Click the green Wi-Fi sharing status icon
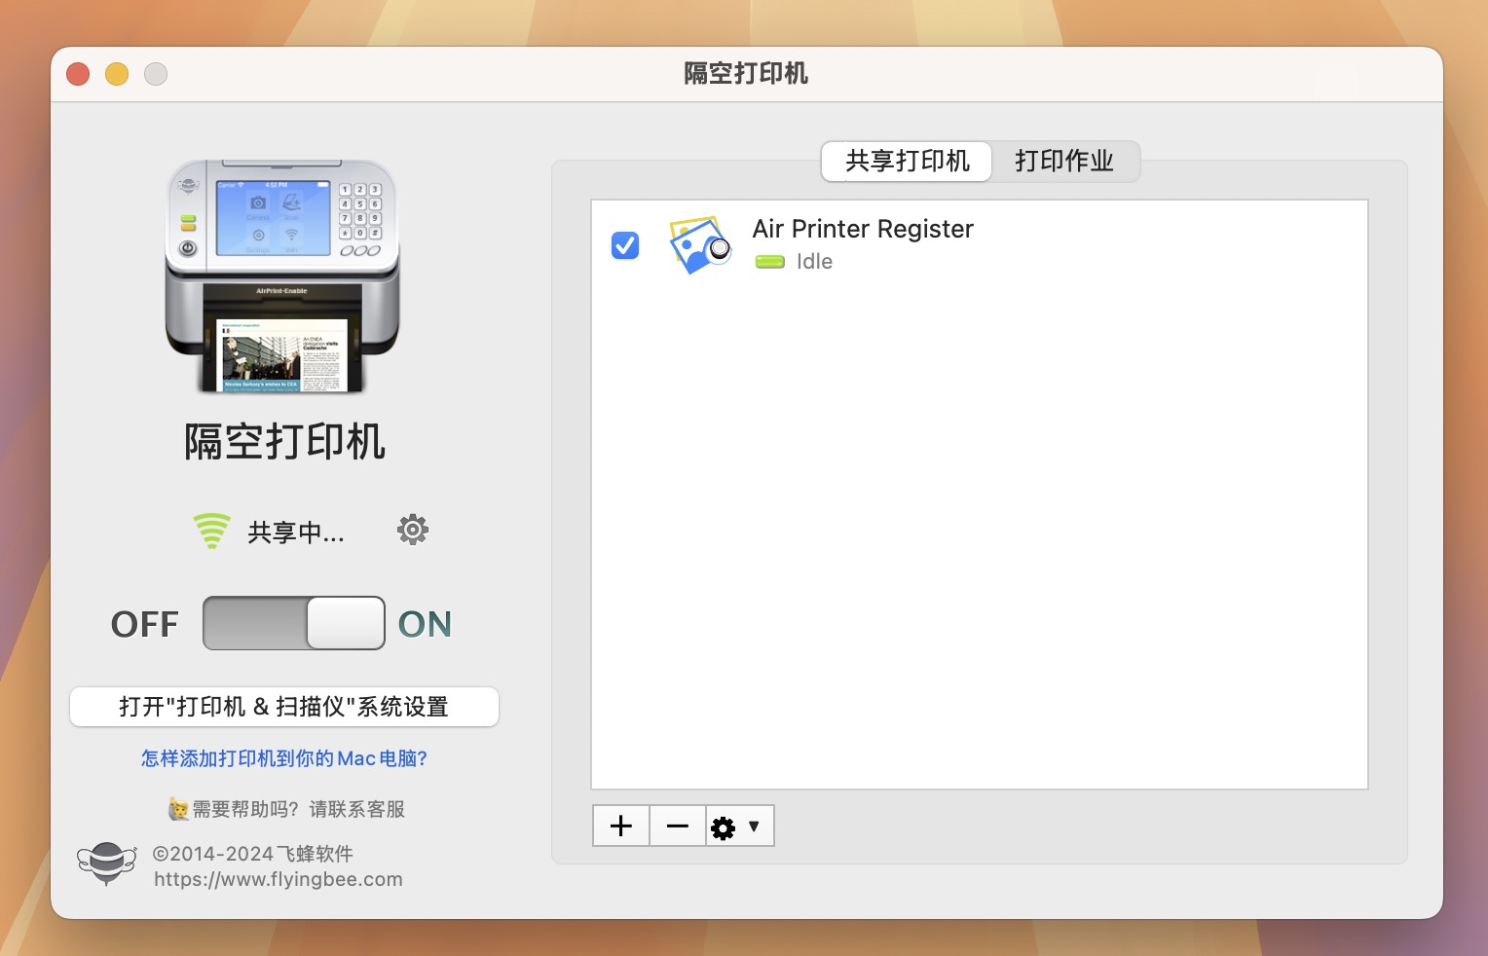 pyautogui.click(x=211, y=530)
